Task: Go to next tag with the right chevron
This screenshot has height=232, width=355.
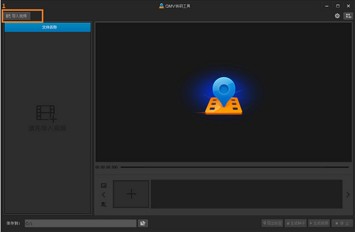Action: [348, 195]
